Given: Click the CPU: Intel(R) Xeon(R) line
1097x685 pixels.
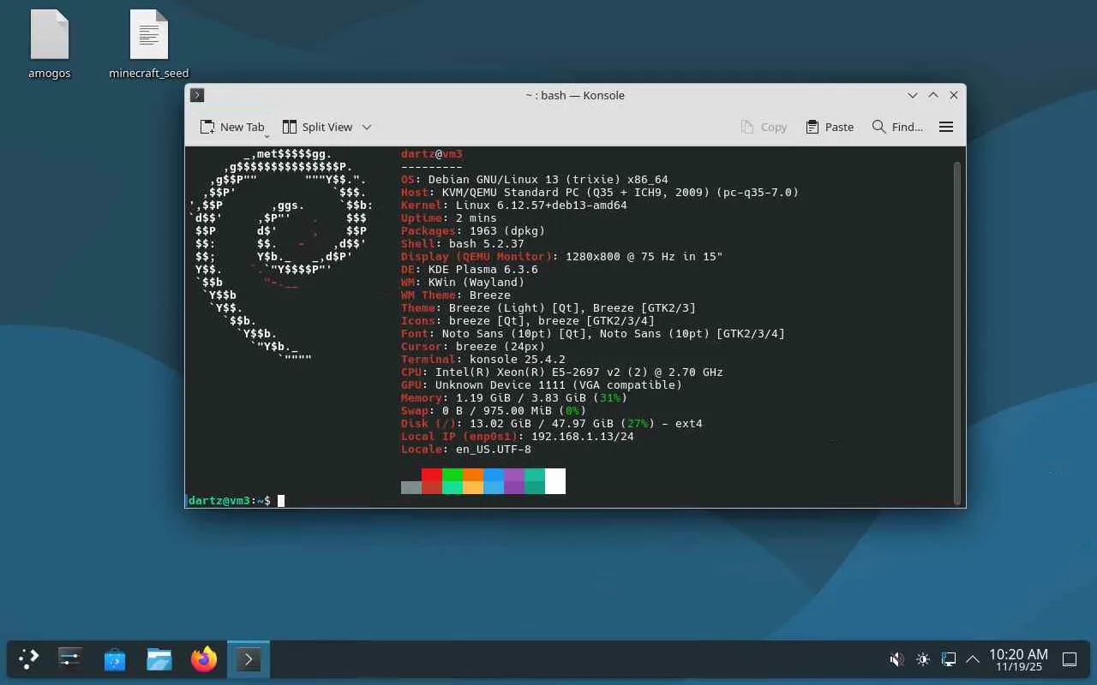Looking at the screenshot, I should (x=562, y=372).
